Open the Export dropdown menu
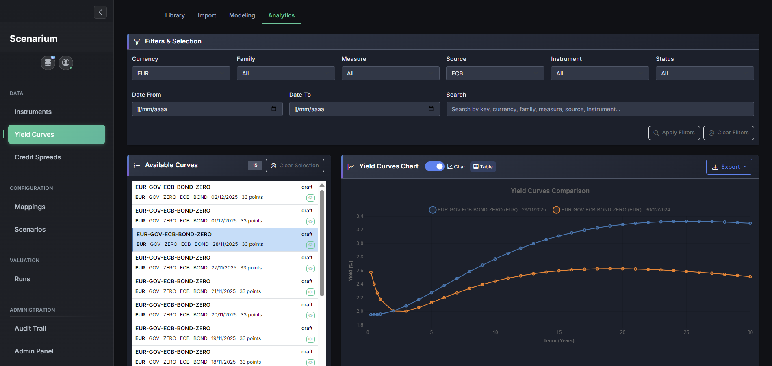This screenshot has width=772, height=366. (x=729, y=167)
